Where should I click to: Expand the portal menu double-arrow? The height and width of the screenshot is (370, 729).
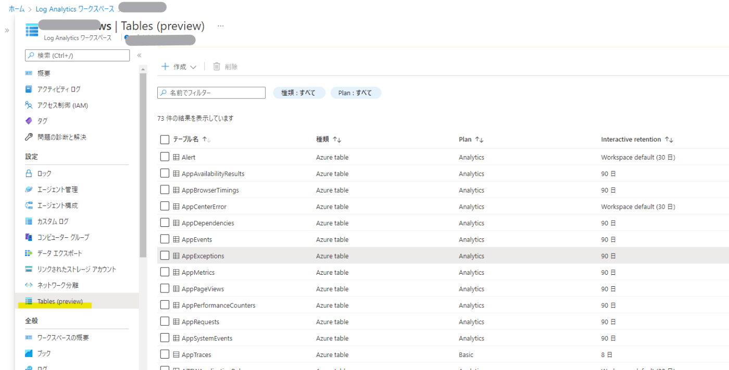click(7, 30)
